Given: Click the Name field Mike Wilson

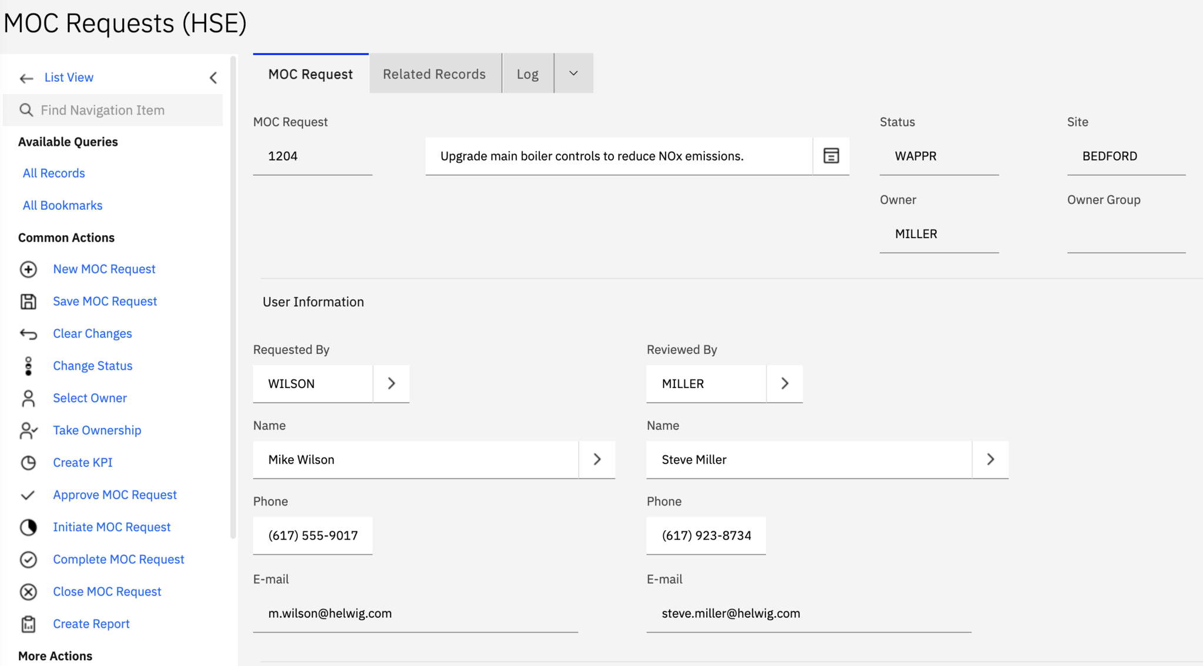Looking at the screenshot, I should point(415,459).
